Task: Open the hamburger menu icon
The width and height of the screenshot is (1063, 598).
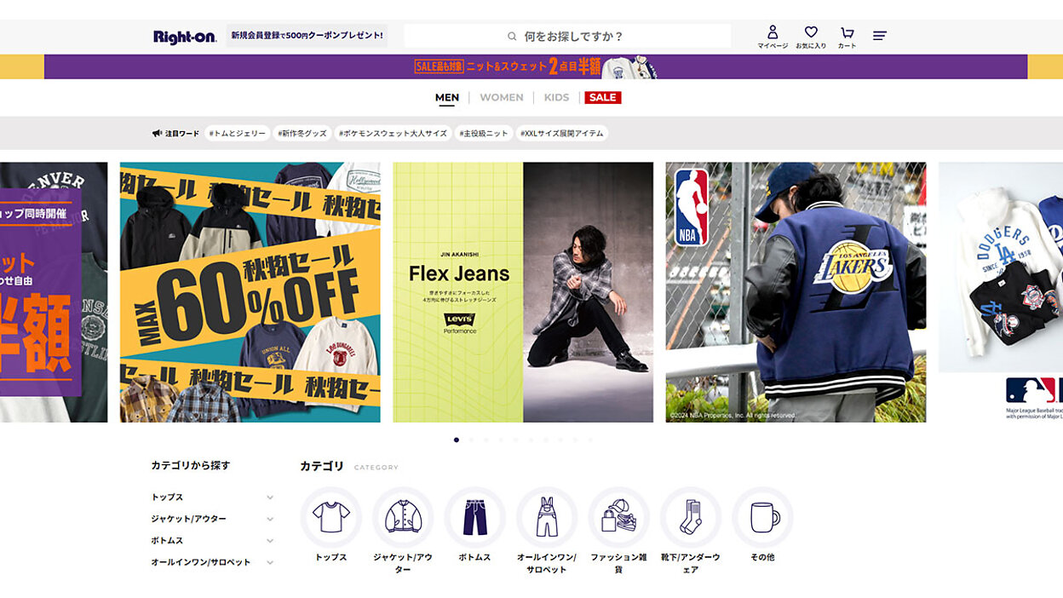Action: [880, 36]
